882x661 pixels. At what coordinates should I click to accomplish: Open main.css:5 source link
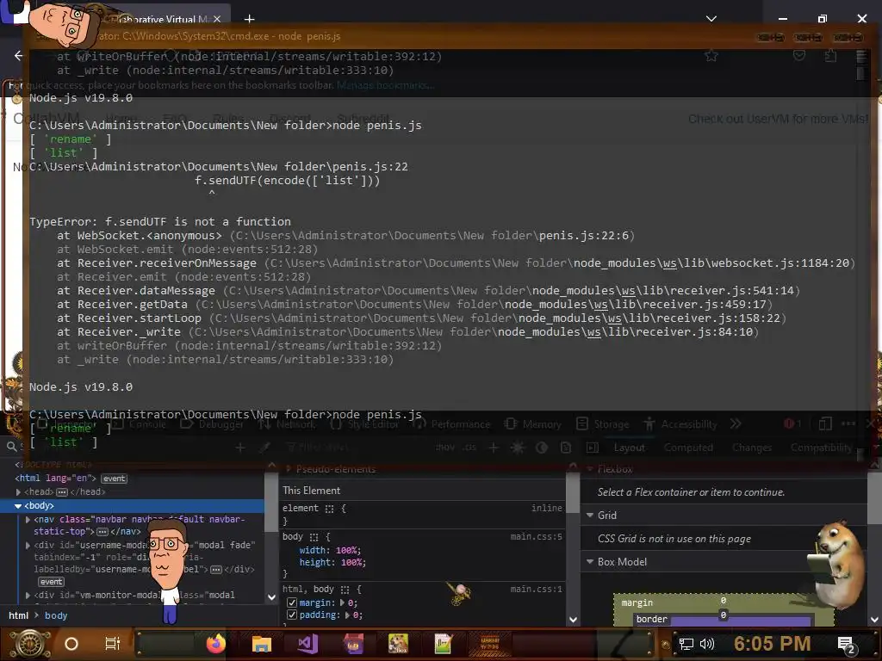point(536,537)
